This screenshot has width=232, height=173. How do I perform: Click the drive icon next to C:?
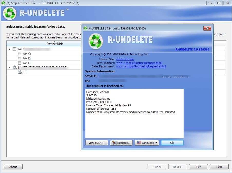point(25,54)
